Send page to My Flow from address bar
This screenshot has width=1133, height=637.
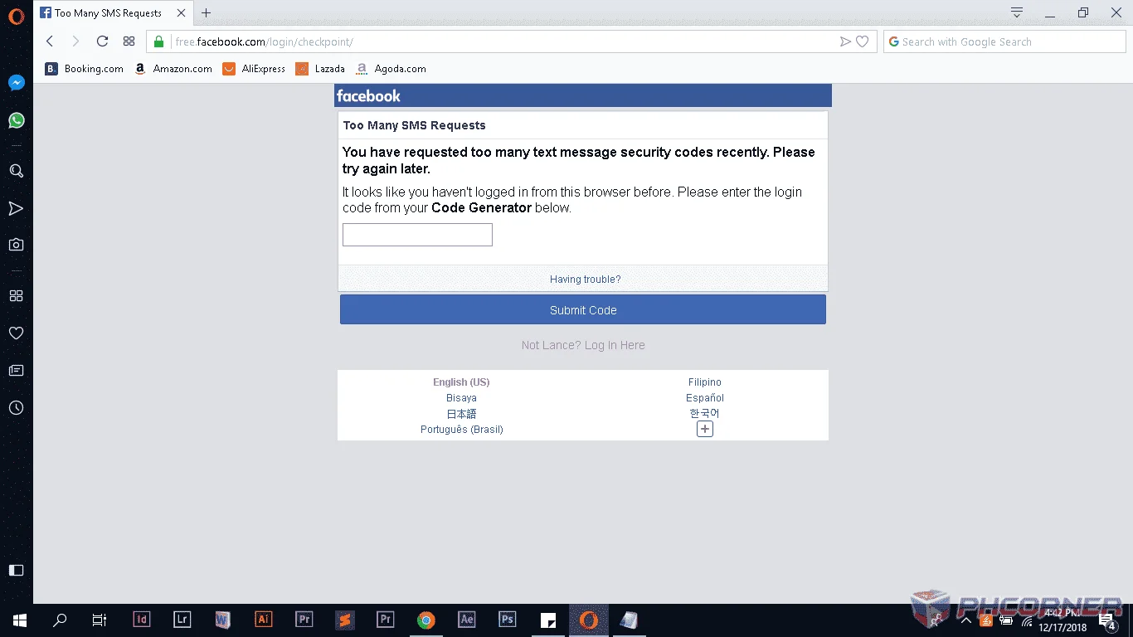[845, 41]
